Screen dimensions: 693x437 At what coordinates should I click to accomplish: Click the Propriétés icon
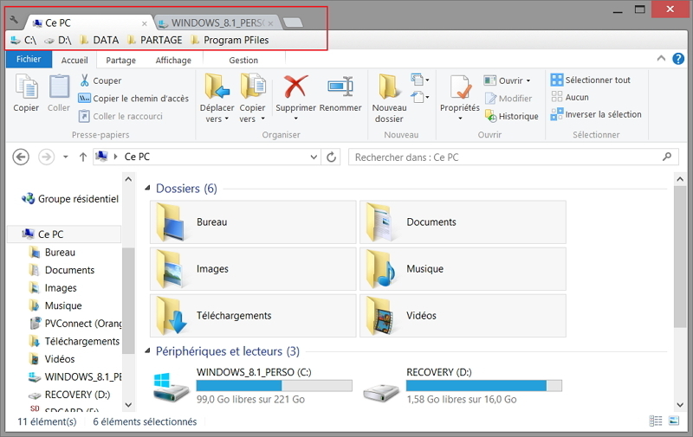(x=460, y=87)
